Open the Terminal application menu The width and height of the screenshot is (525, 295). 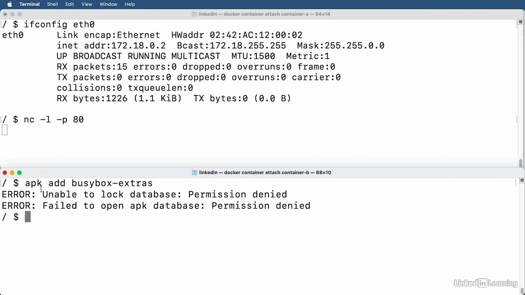[30, 4]
